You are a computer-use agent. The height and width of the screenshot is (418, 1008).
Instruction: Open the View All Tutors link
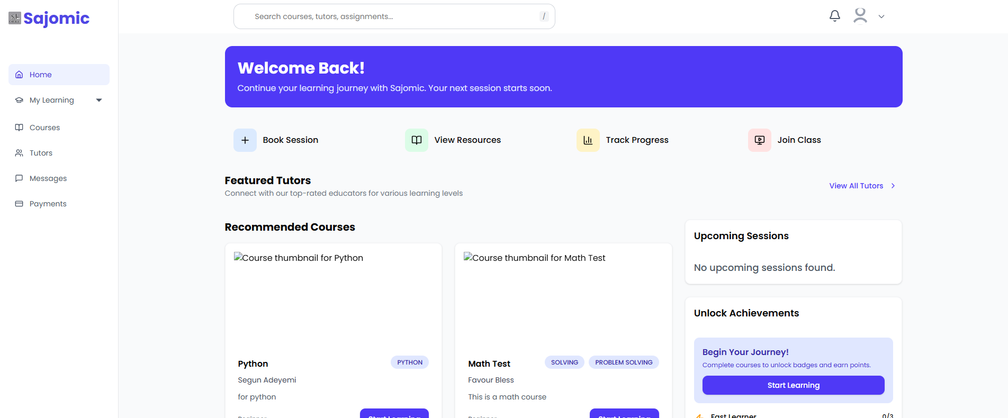coord(856,186)
